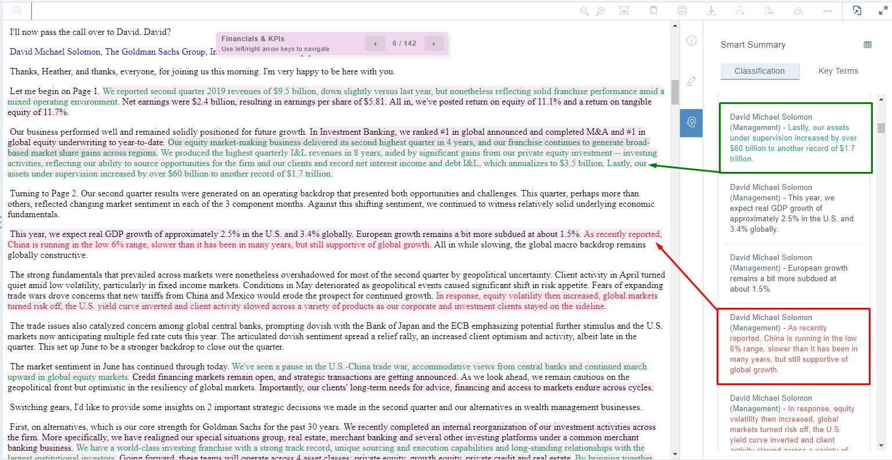Select summary about China low 6% range
The image size is (892, 460).
pos(793,346)
